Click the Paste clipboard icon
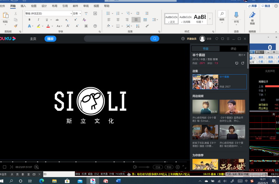The image size is (279, 184). 5,15
